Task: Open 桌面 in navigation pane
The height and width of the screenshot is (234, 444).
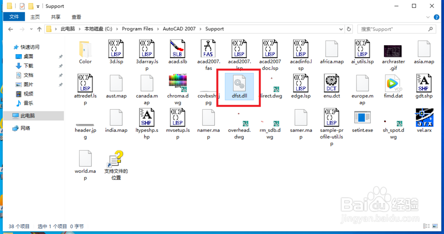Action: [x=28, y=56]
